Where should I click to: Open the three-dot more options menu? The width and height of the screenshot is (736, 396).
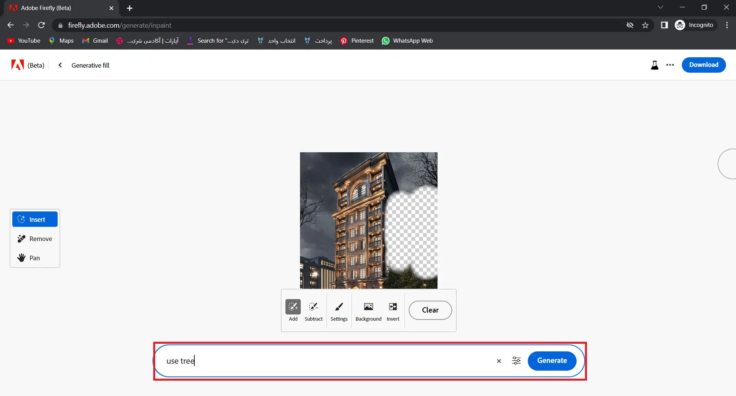[x=670, y=65]
